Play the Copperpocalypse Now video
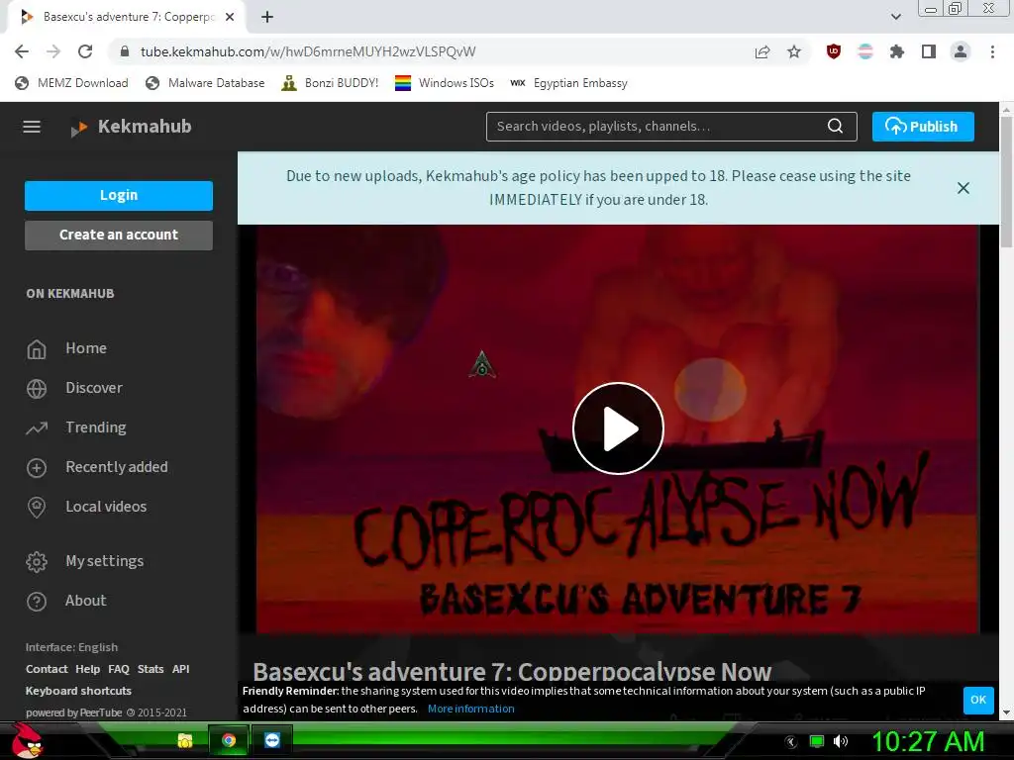 618,428
